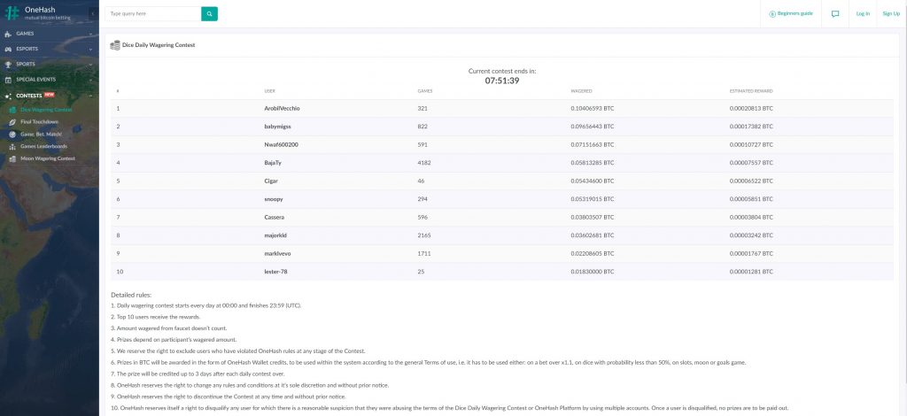The image size is (907, 416).
Task: Click wagered amount 0.10406593 BTC
Action: click(x=593, y=108)
